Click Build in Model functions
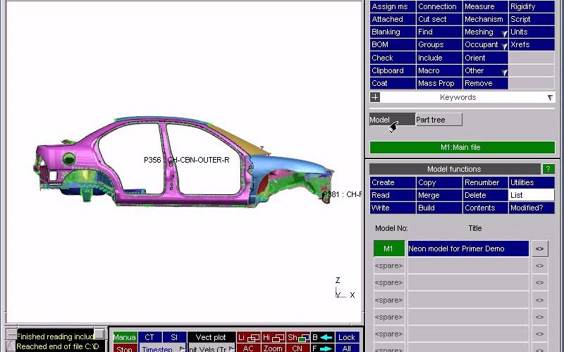Image resolution: width=564 pixels, height=352 pixels. (x=439, y=208)
